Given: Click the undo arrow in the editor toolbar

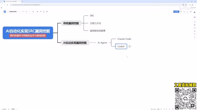Looking at the screenshot, I should [27, 12].
